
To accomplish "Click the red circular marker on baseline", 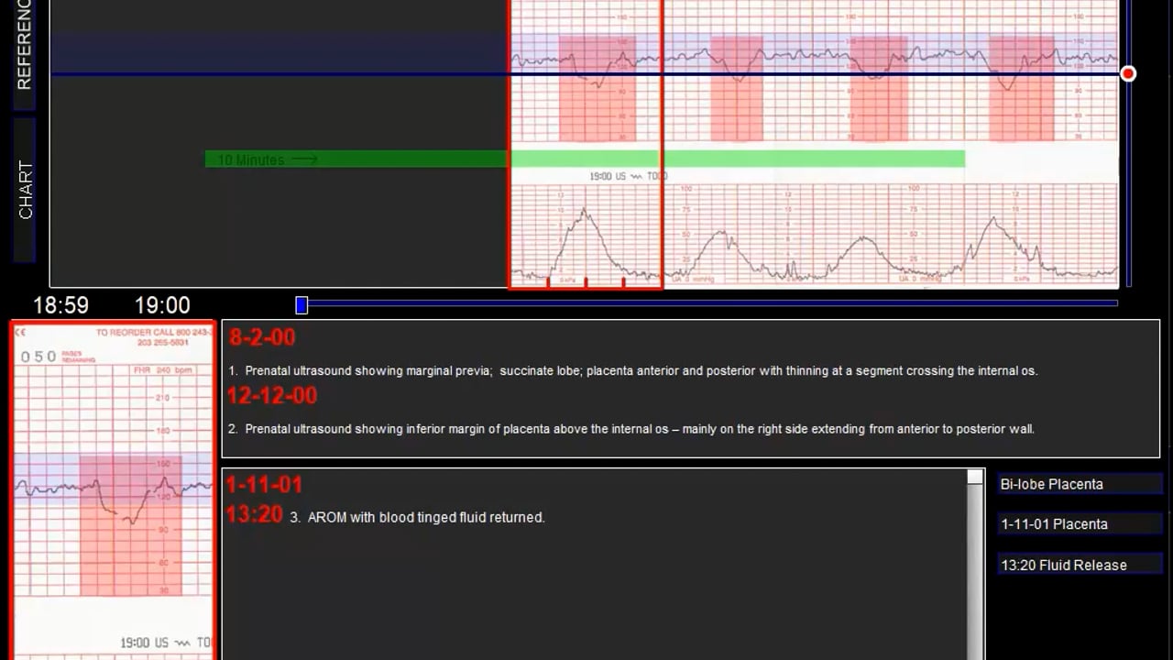I will click(1128, 73).
